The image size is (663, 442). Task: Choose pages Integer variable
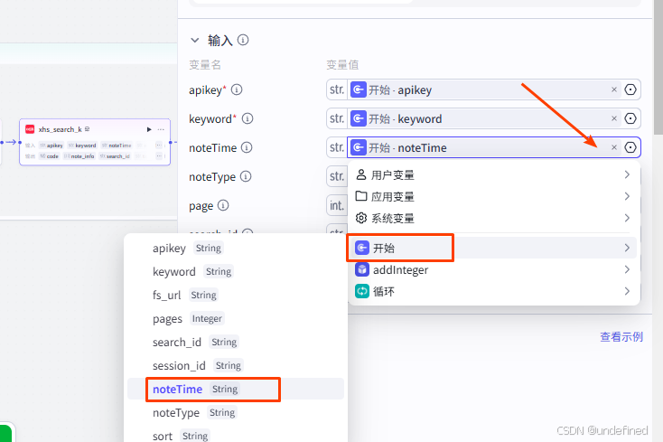tap(236, 318)
